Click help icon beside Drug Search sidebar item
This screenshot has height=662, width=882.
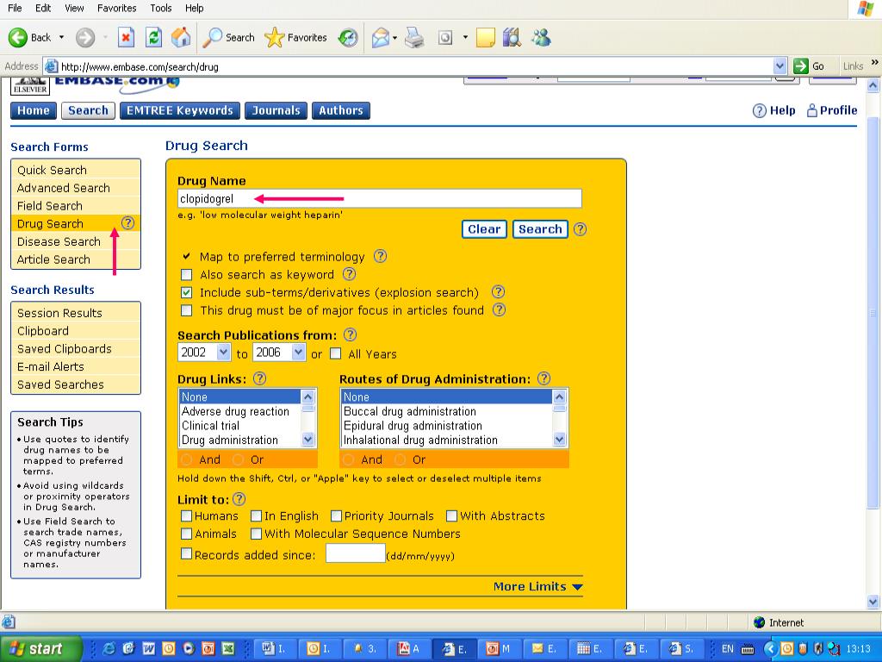click(x=127, y=223)
